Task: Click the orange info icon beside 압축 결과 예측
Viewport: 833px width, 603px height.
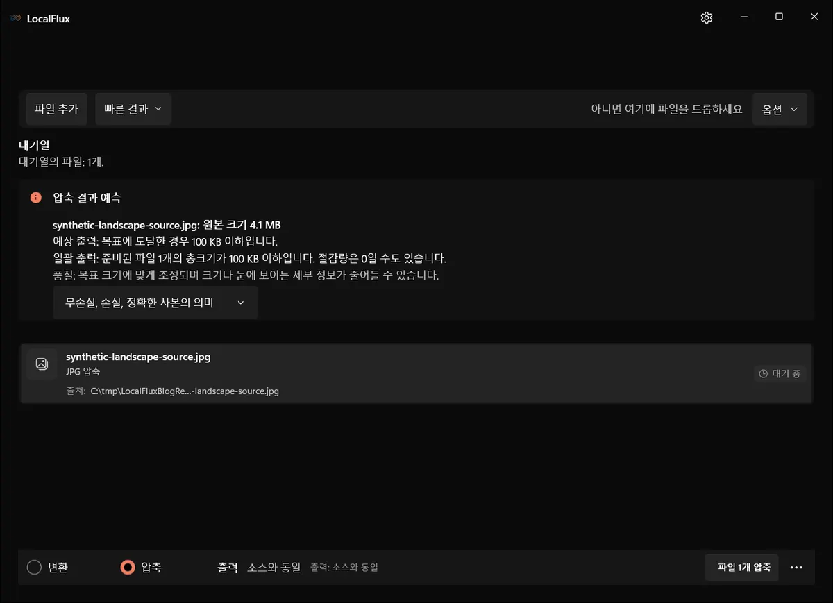Action: click(x=36, y=198)
